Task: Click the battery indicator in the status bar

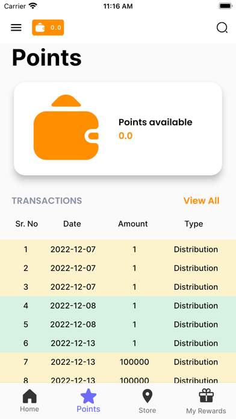Action: [226, 6]
